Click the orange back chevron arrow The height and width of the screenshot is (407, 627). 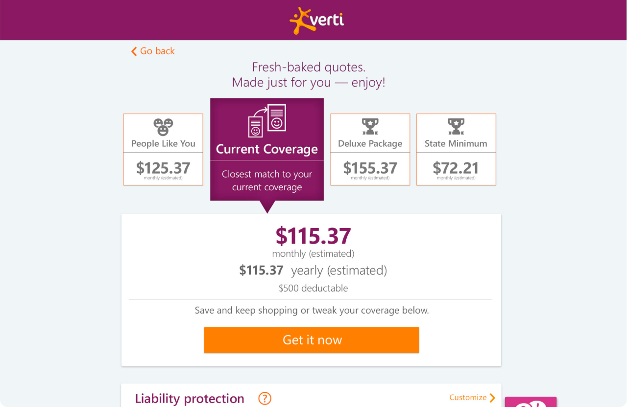134,51
